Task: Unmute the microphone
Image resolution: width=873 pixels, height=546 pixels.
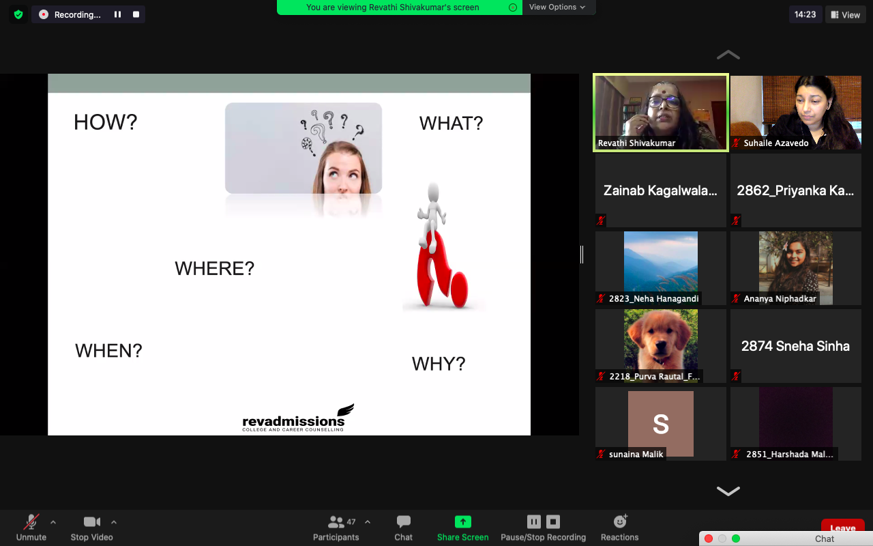Action: [31, 528]
